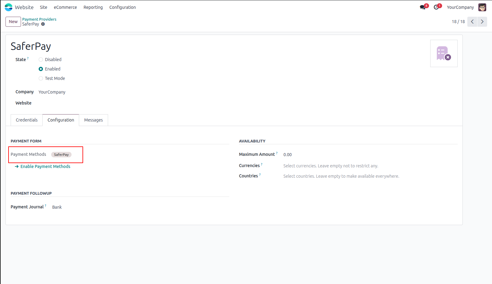The width and height of the screenshot is (492, 284).
Task: Open the Reporting menu
Action: 93,7
